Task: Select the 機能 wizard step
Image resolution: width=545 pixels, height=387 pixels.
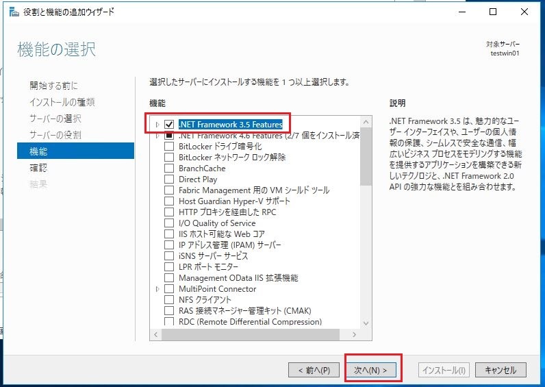Action: point(75,151)
